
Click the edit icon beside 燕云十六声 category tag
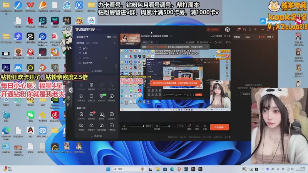pyautogui.click(x=157, y=42)
